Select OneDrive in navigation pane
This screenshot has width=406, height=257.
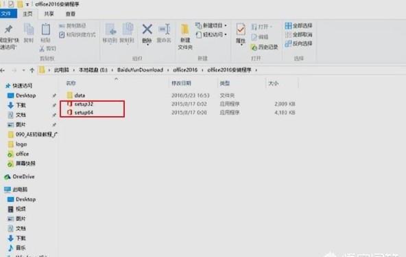[x=23, y=177]
